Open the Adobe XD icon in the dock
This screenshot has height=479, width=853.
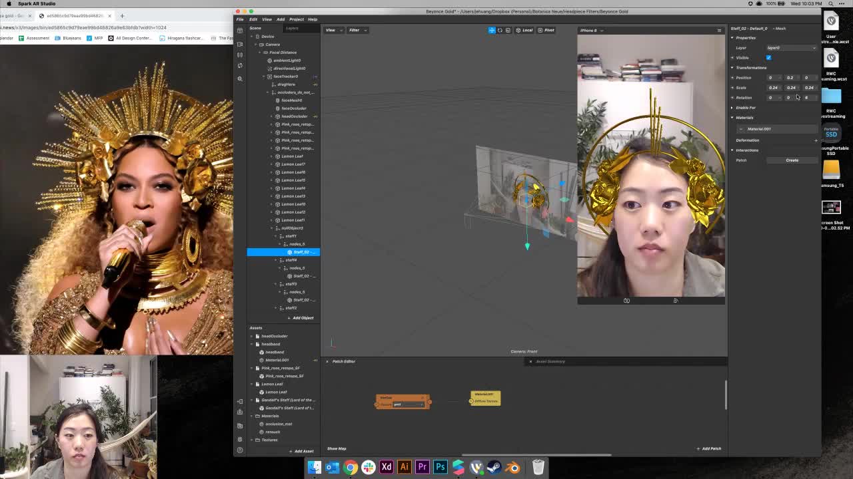386,467
